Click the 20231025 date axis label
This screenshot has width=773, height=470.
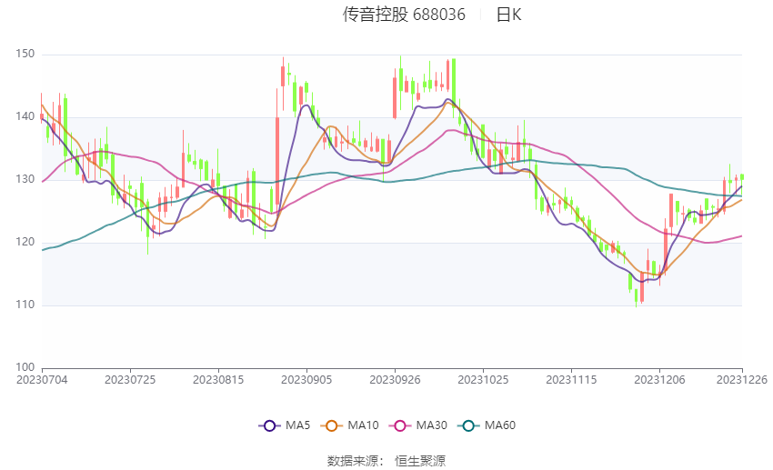click(x=483, y=380)
